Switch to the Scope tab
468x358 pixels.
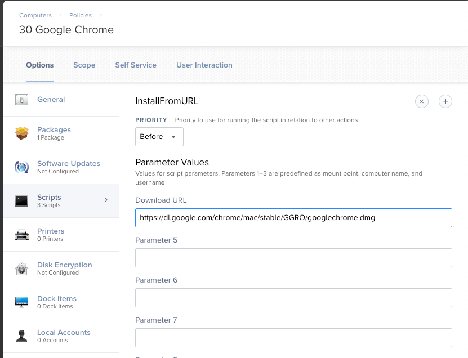pos(84,65)
